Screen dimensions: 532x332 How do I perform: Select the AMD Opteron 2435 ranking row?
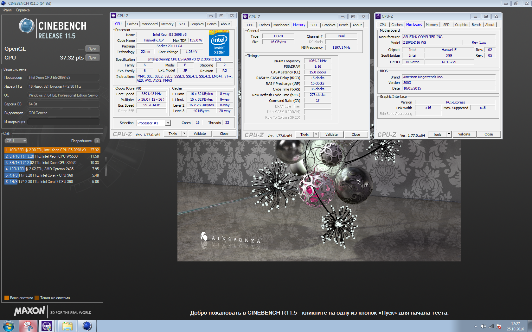[x=52, y=169]
